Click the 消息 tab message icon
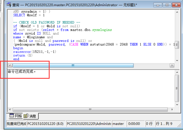Image resolution: width=183 pixels, height=130 pixels. (x=26, y=116)
